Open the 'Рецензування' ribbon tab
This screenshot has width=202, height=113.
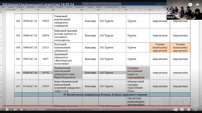click(x=80, y=7)
